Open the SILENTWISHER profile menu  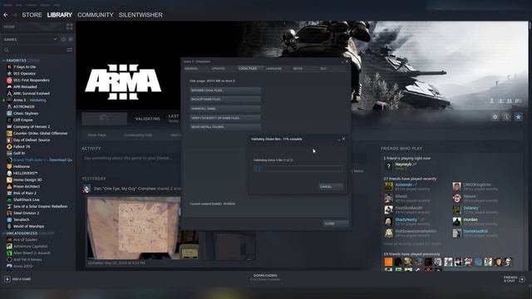click(140, 15)
